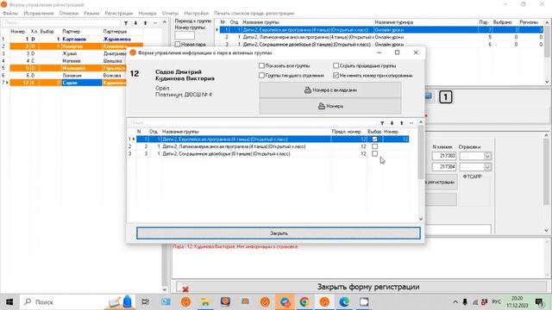The width and height of the screenshot is (552, 310).
Task: Open the Номера menu
Action: coord(147,14)
